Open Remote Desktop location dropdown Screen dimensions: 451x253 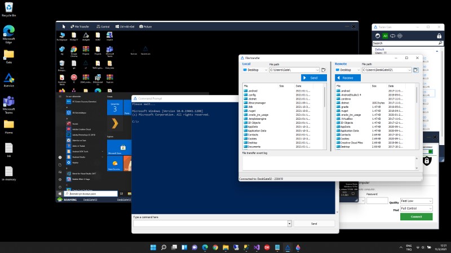click(348, 70)
